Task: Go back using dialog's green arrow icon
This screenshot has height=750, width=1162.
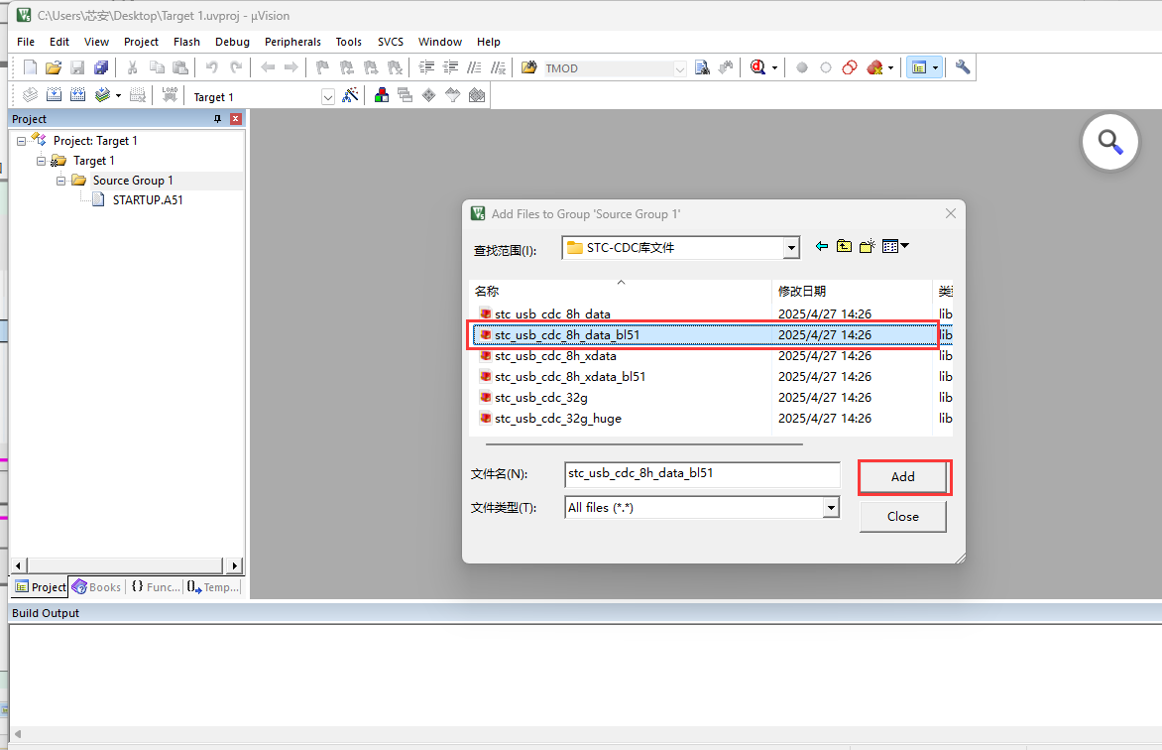Action: point(821,246)
